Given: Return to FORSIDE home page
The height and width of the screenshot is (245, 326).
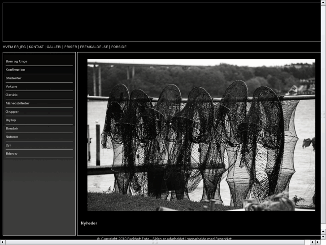Looking at the screenshot, I should click(119, 47).
